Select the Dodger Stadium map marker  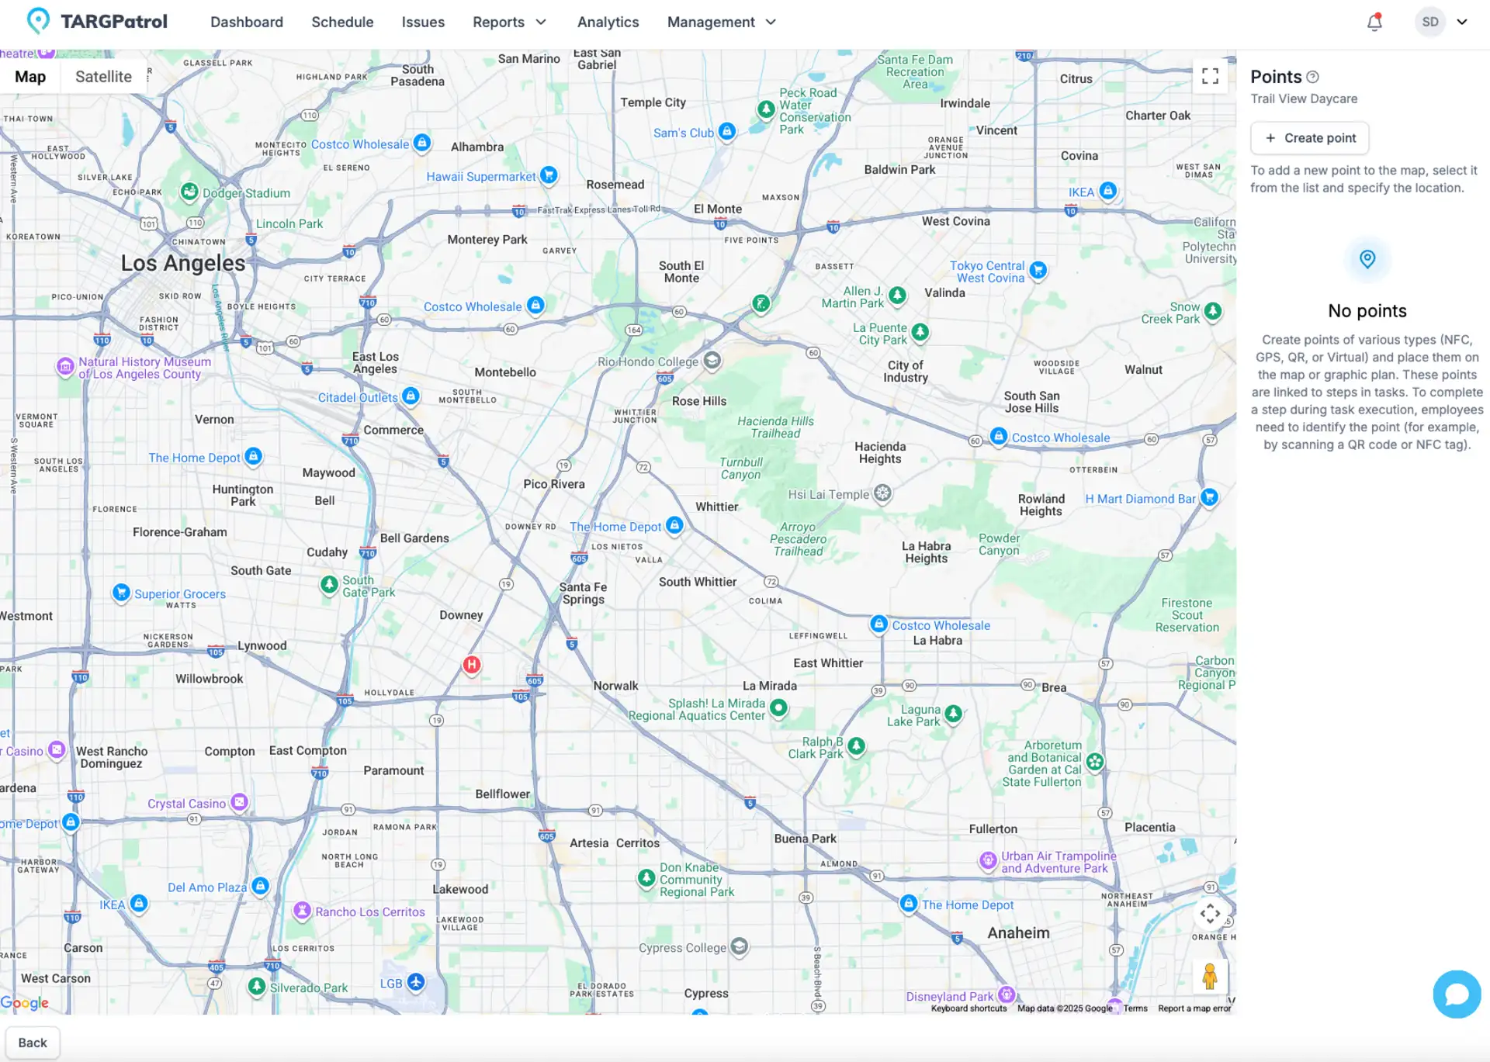(x=189, y=192)
